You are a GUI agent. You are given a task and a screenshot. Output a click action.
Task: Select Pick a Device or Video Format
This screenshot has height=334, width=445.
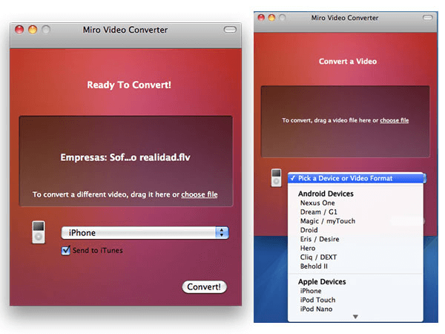click(x=357, y=178)
